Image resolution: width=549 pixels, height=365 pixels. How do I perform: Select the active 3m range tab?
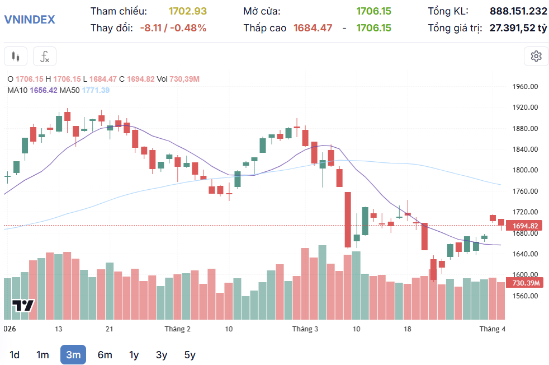(x=73, y=355)
